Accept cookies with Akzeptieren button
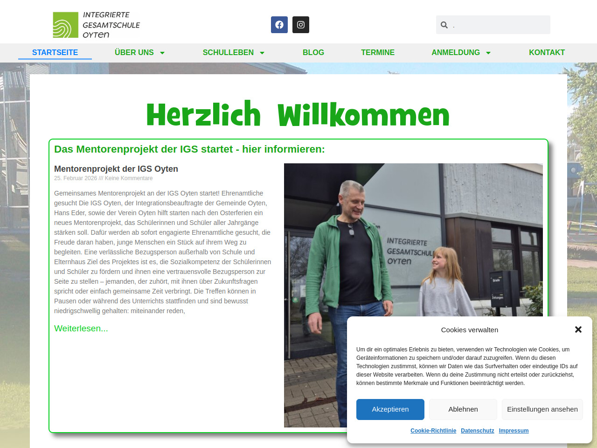Image resolution: width=597 pixels, height=448 pixels. click(x=390, y=409)
